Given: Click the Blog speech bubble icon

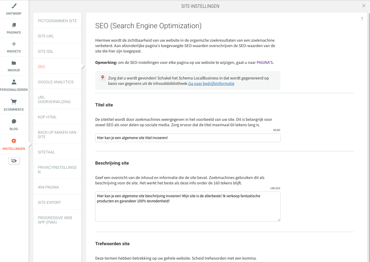Looking at the screenshot, I should coord(14,121).
